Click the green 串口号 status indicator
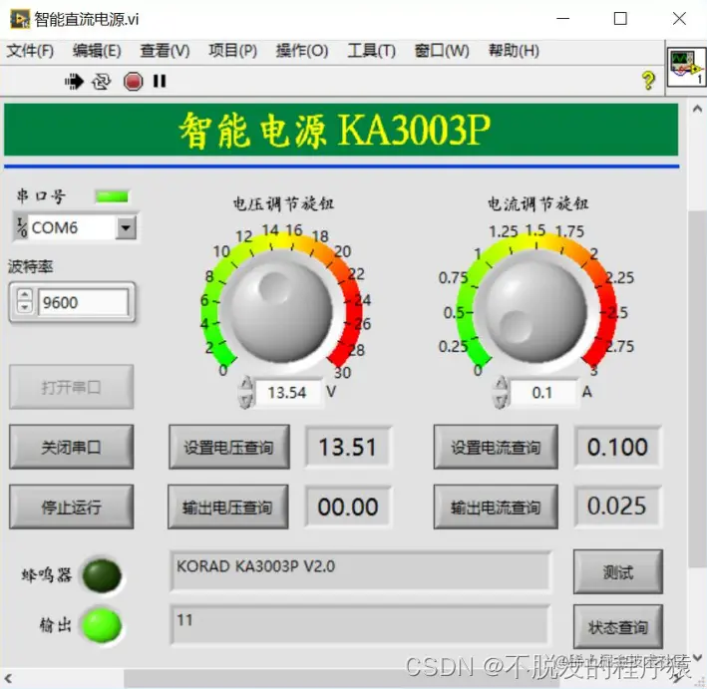Screen dimensions: 707x689 point(112,196)
